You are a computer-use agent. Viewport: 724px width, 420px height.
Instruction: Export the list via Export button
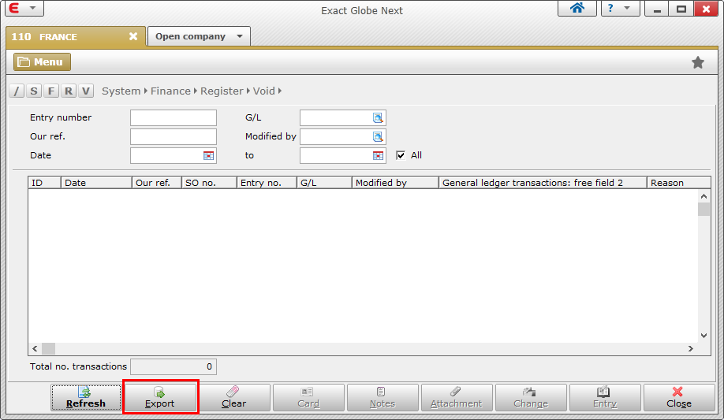pos(160,397)
